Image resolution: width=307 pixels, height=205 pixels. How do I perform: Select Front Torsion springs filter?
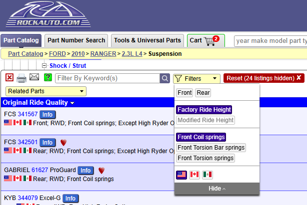205,158
